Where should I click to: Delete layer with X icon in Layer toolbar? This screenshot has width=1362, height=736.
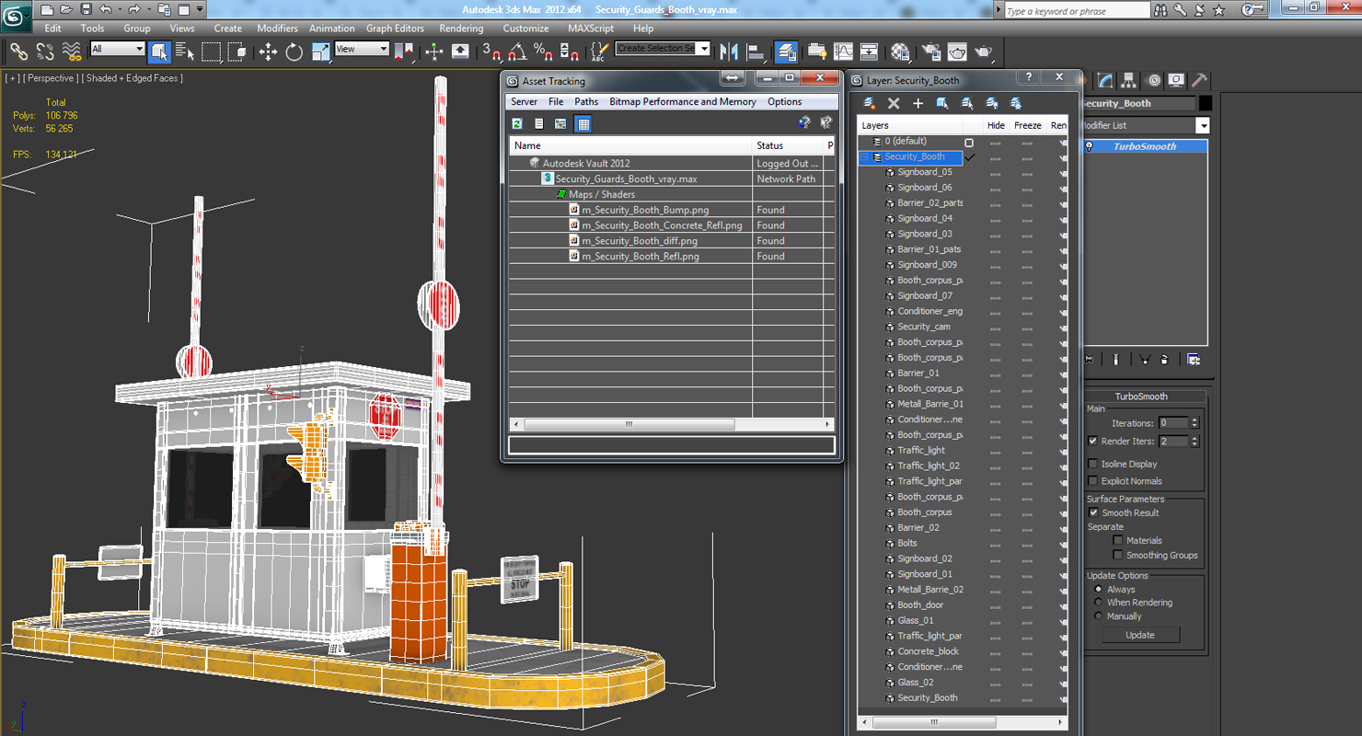tap(893, 103)
